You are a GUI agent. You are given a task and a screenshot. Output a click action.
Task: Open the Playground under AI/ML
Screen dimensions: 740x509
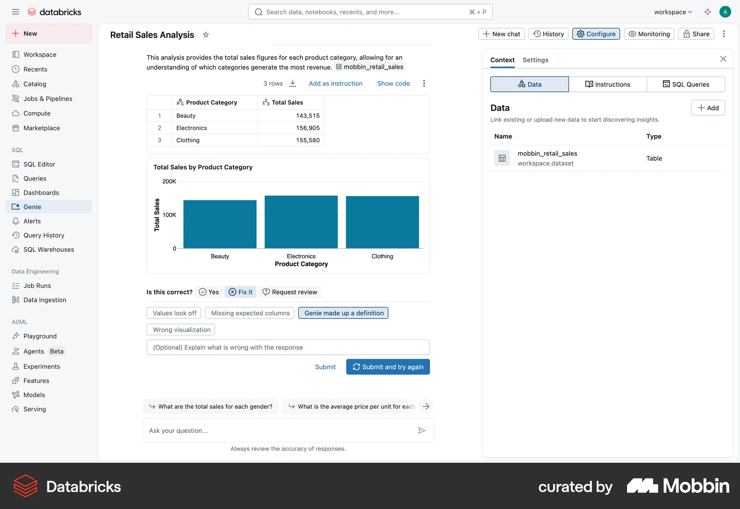coord(40,336)
